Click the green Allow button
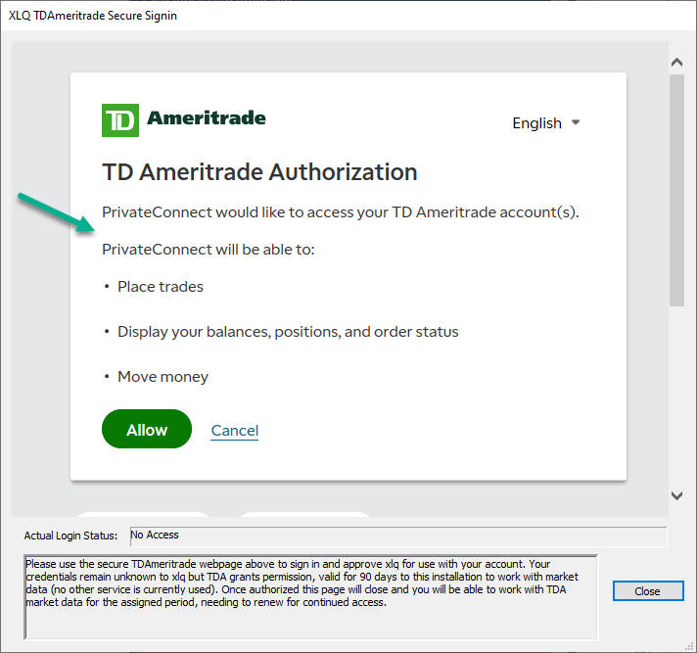697x653 pixels. pyautogui.click(x=147, y=429)
